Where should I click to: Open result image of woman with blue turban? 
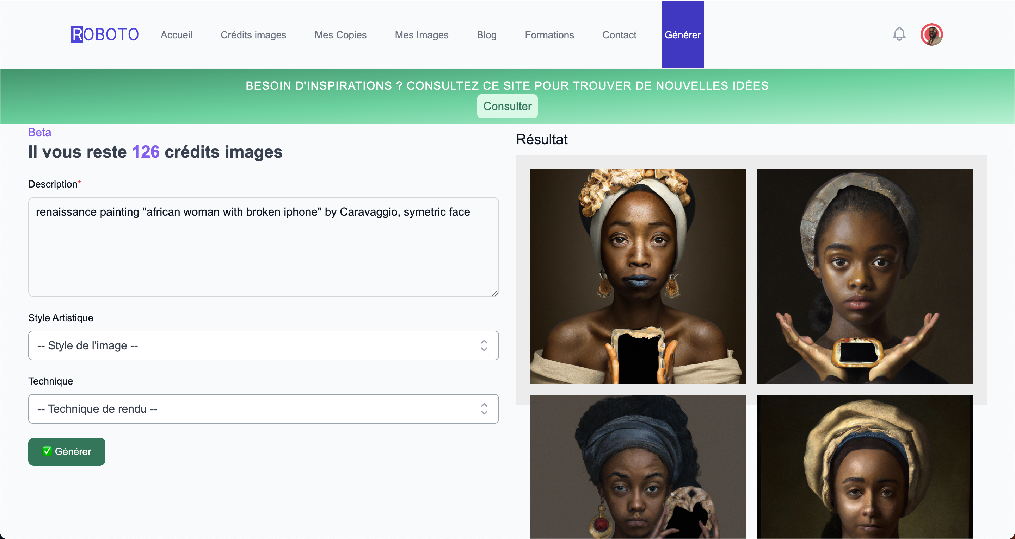point(638,467)
